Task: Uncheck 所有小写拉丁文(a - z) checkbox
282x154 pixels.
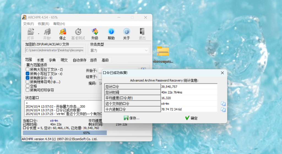Action: pos(28,73)
